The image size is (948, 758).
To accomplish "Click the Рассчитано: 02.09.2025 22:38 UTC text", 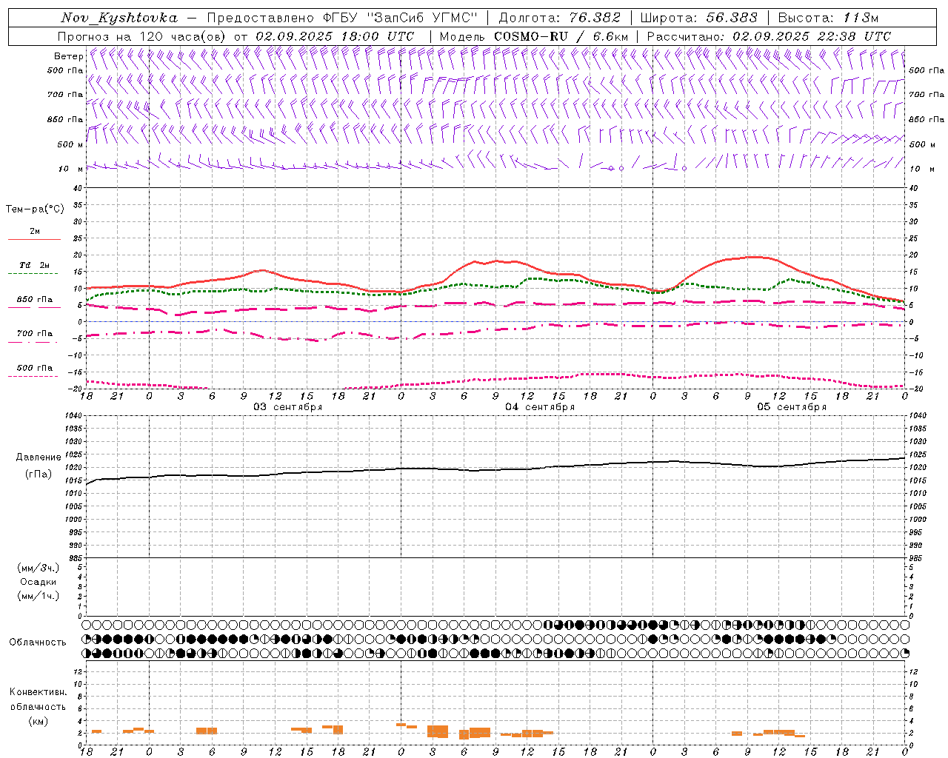I will (769, 36).
